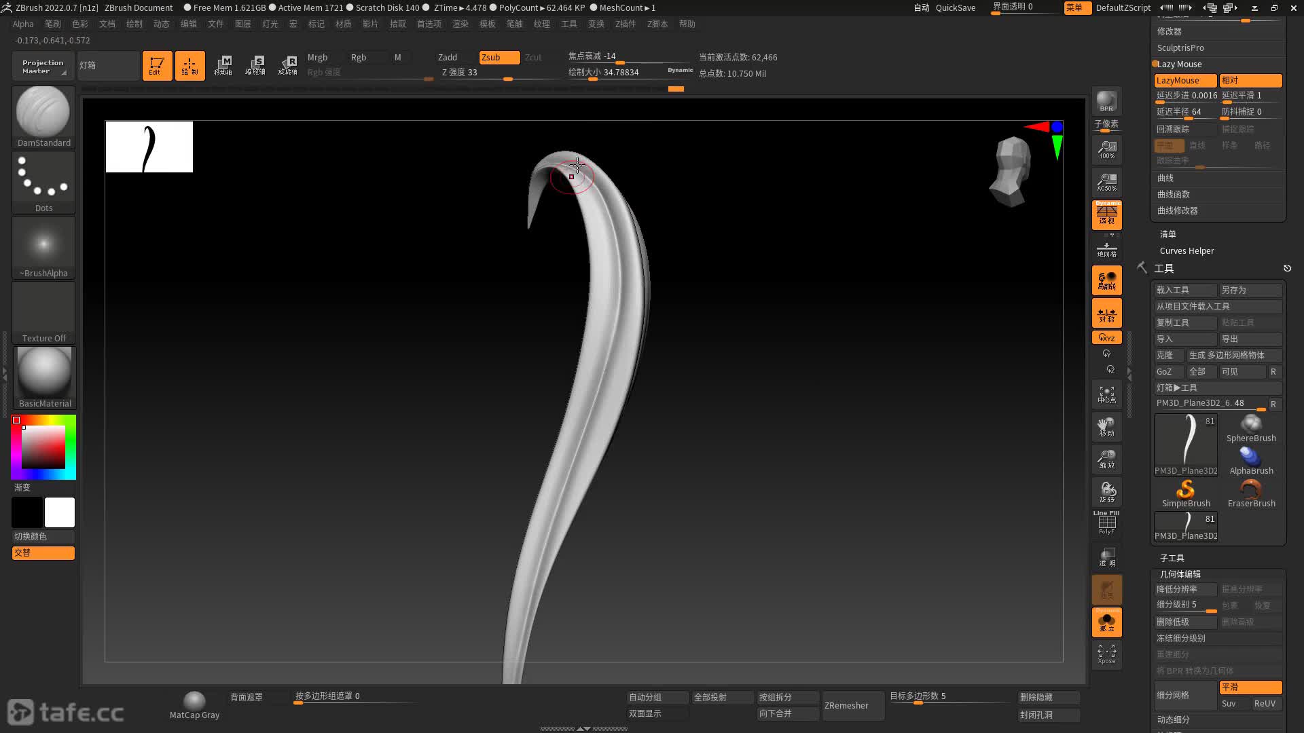
Task: Open the Z插件 menu
Action: click(625, 24)
